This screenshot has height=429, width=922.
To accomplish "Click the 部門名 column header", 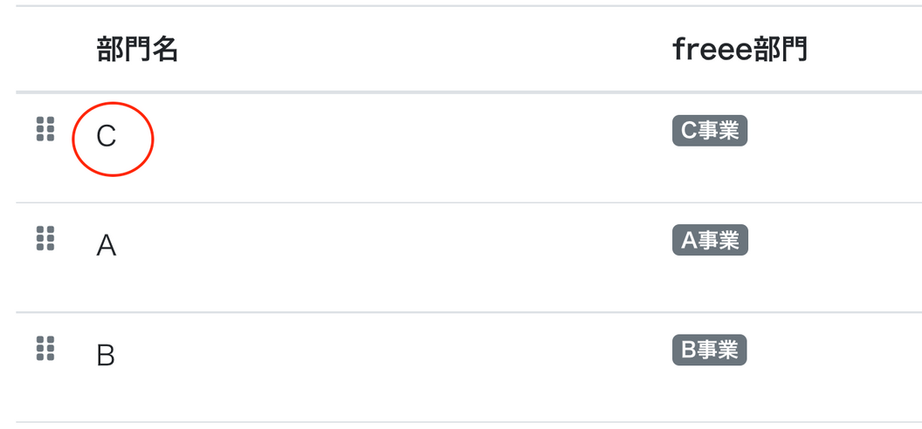I will click(x=138, y=50).
